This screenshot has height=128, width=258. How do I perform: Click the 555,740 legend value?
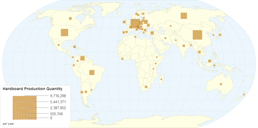coord(56,114)
